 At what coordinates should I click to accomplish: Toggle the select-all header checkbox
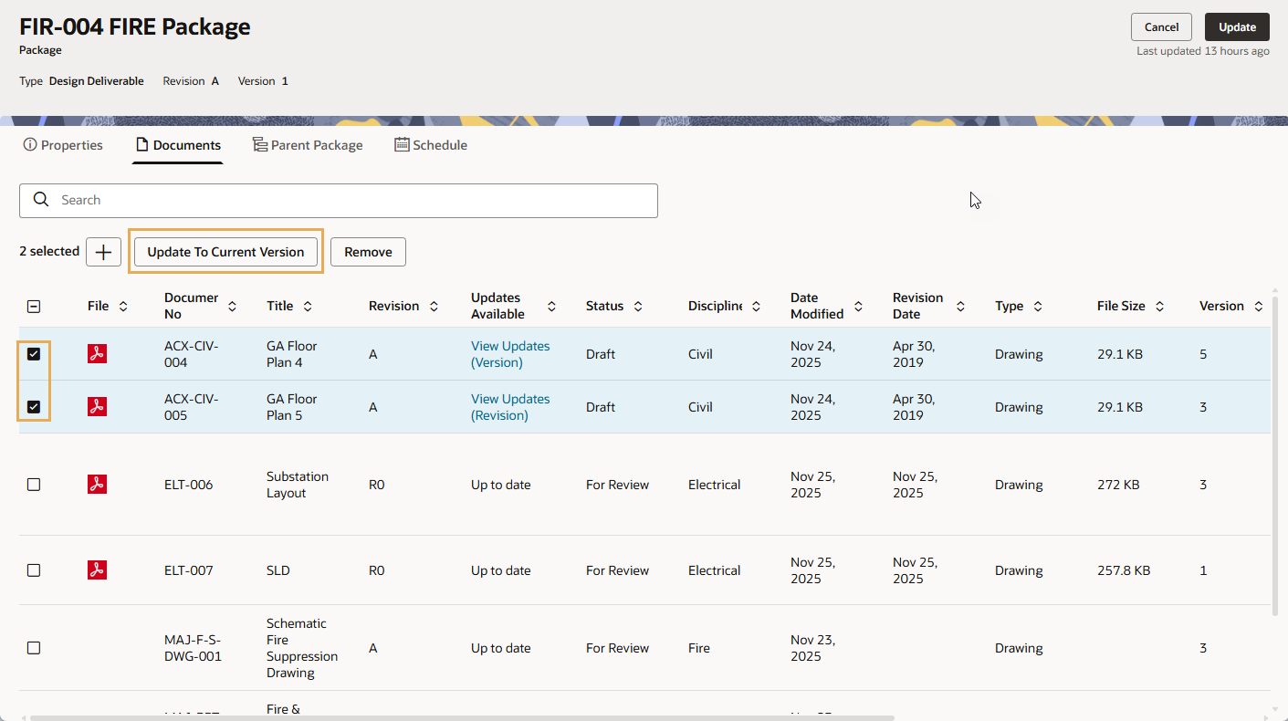[34, 307]
